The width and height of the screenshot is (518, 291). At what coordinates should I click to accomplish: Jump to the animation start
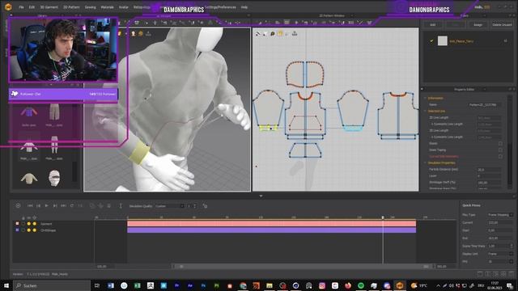pyautogui.click(x=30, y=205)
